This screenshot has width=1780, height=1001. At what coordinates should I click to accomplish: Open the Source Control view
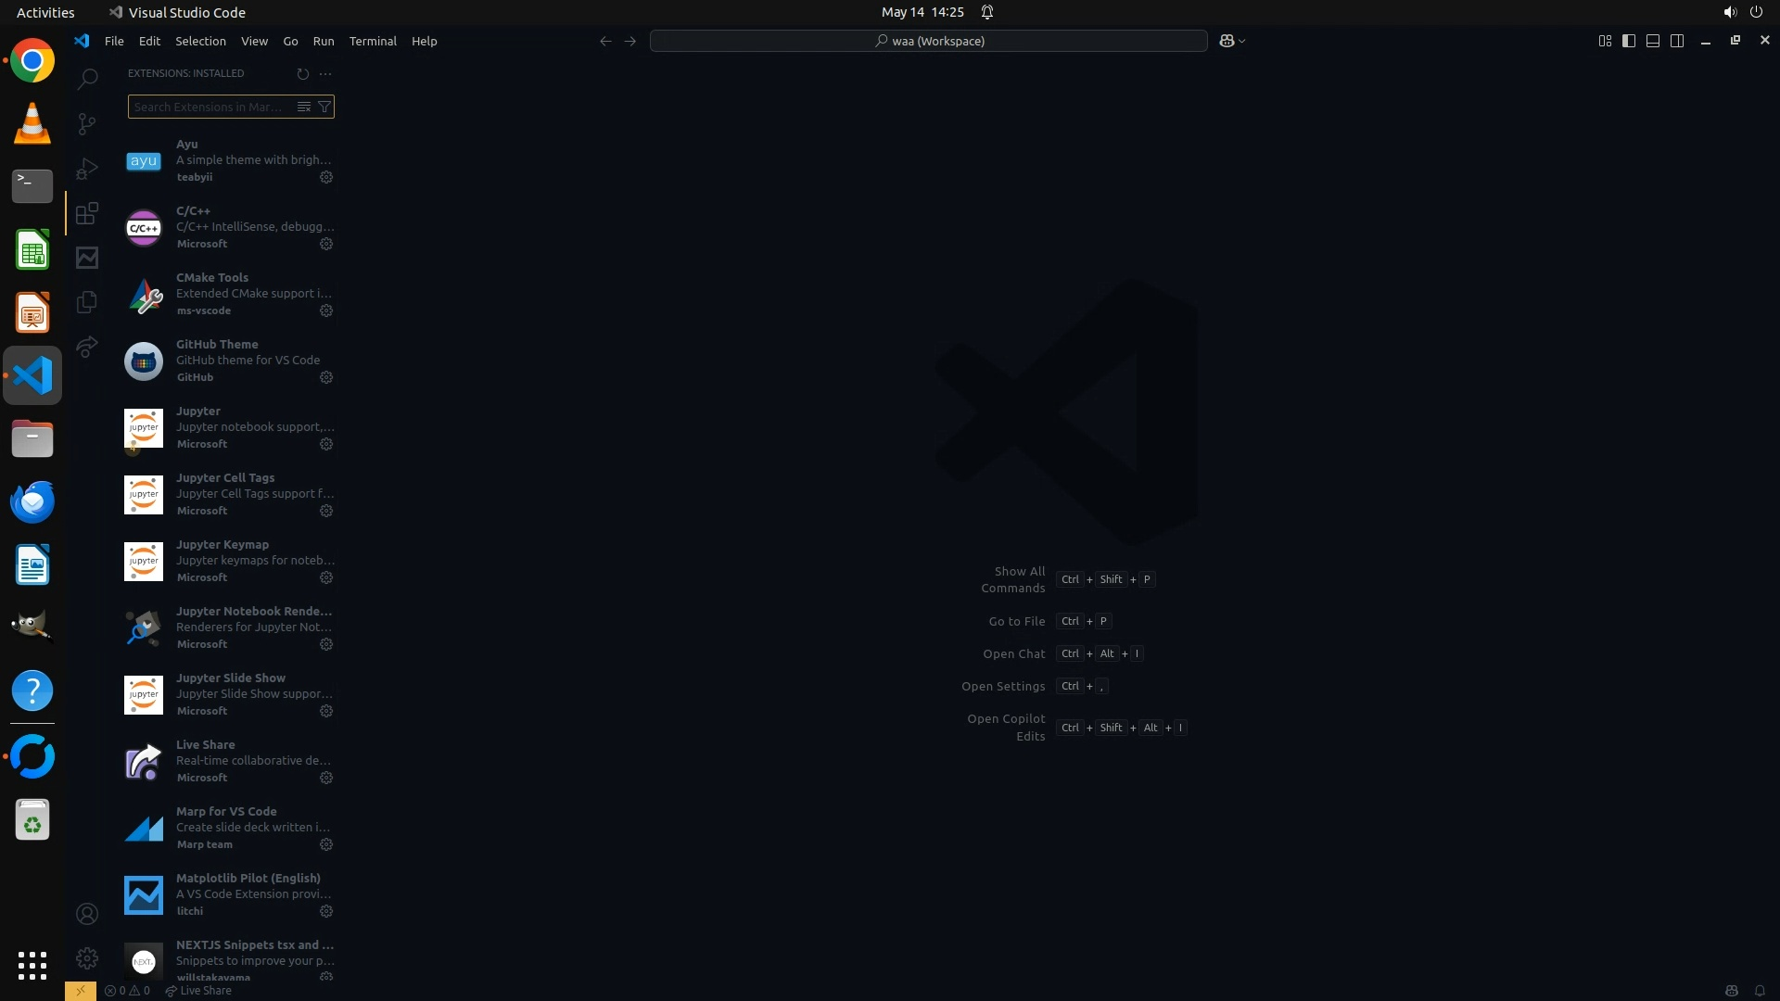click(86, 123)
